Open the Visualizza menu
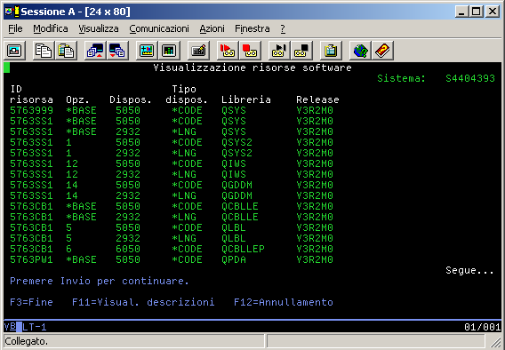Image resolution: width=505 pixels, height=350 pixels. 99,28
